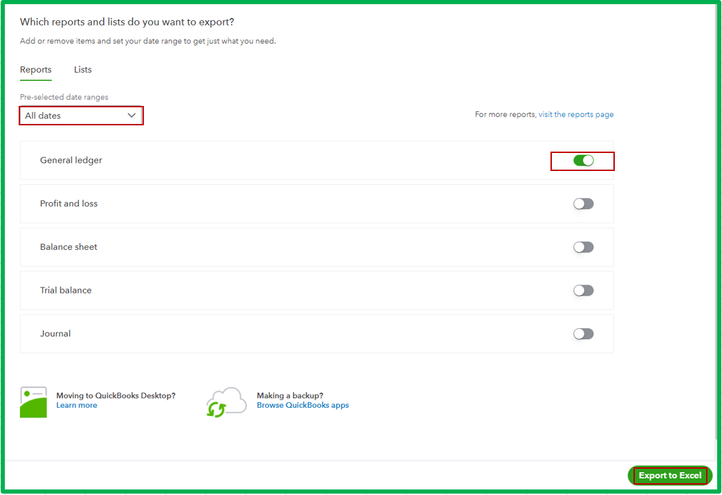This screenshot has width=722, height=495.
Task: Click the Balance sheet label
Action: click(x=68, y=247)
